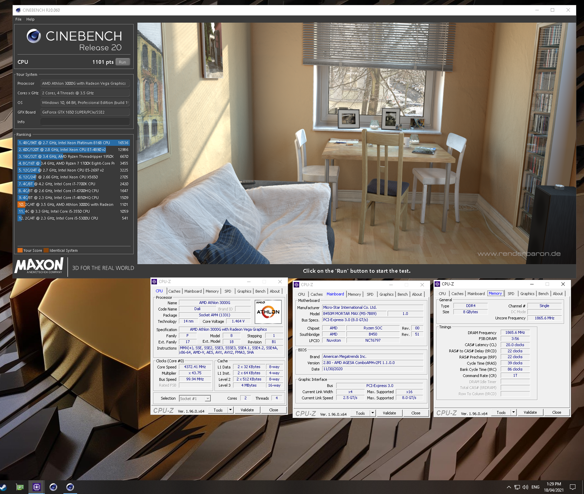Open About tab in first CPU-Z window

[x=275, y=291]
